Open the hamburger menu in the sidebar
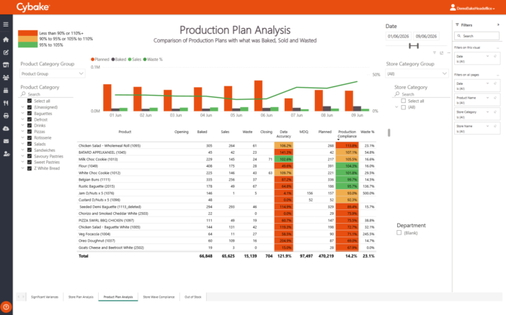Viewport: 506px width, 315px height. [x=6, y=24]
